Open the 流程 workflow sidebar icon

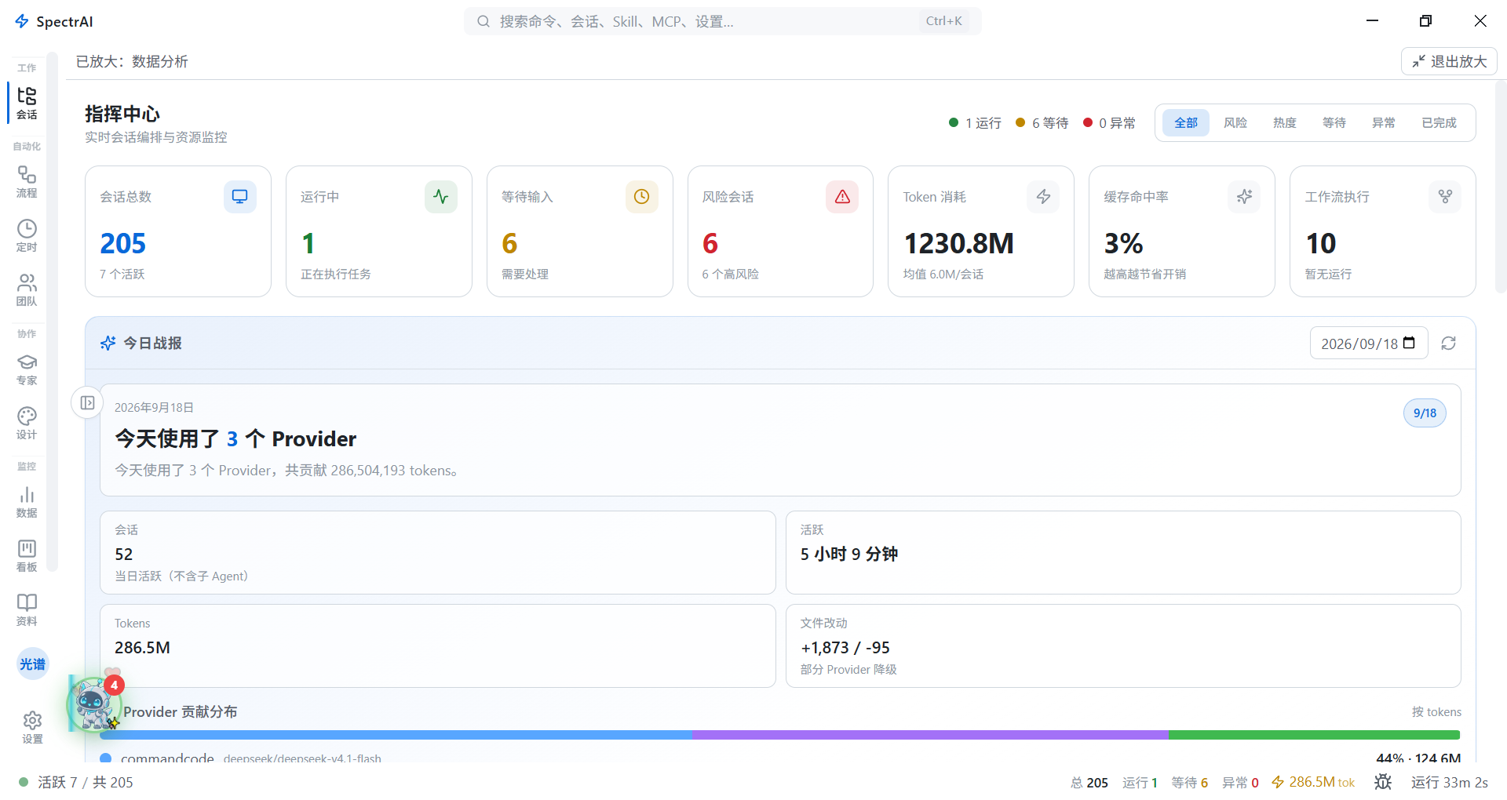(x=27, y=181)
